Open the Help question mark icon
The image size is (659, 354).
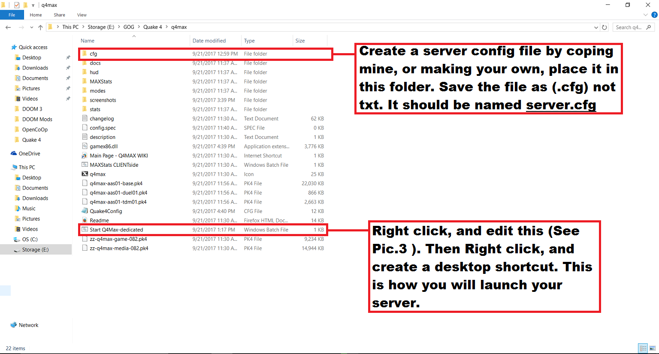click(x=654, y=15)
